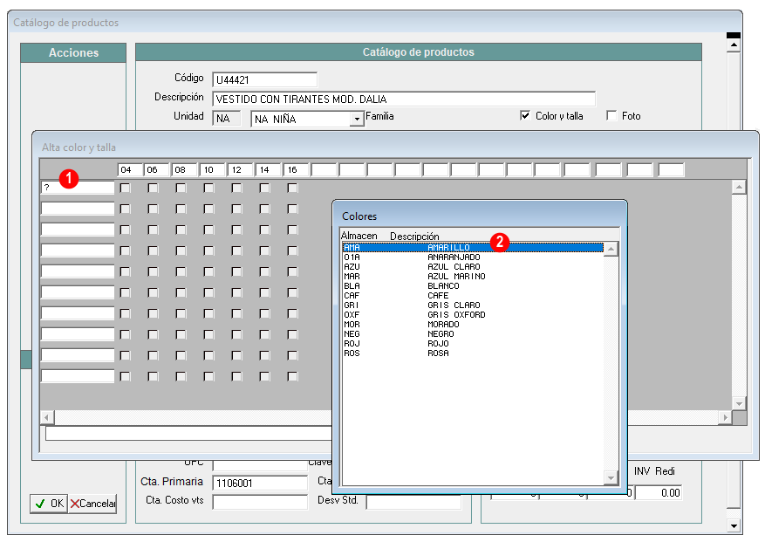The image size is (765, 542).
Task: Click the size header field 16
Action: 297,170
